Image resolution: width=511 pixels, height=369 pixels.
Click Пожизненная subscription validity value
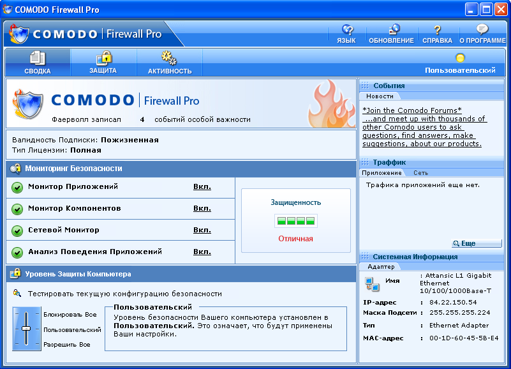[130, 140]
